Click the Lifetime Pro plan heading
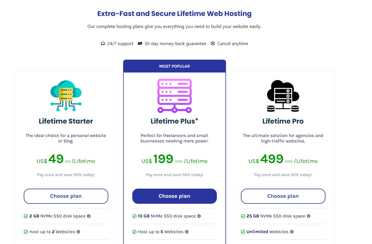The height and width of the screenshot is (244, 372). click(x=283, y=121)
